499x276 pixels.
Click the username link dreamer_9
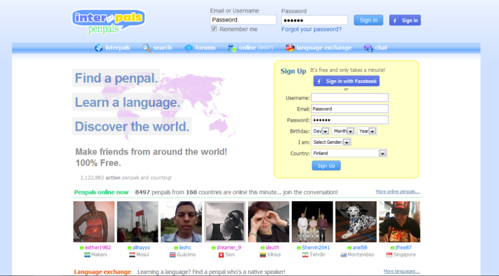coord(229,247)
